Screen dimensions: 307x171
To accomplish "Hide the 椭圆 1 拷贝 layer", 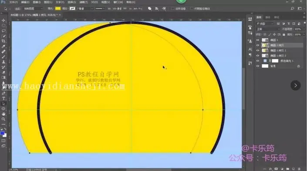I will point(258,45).
